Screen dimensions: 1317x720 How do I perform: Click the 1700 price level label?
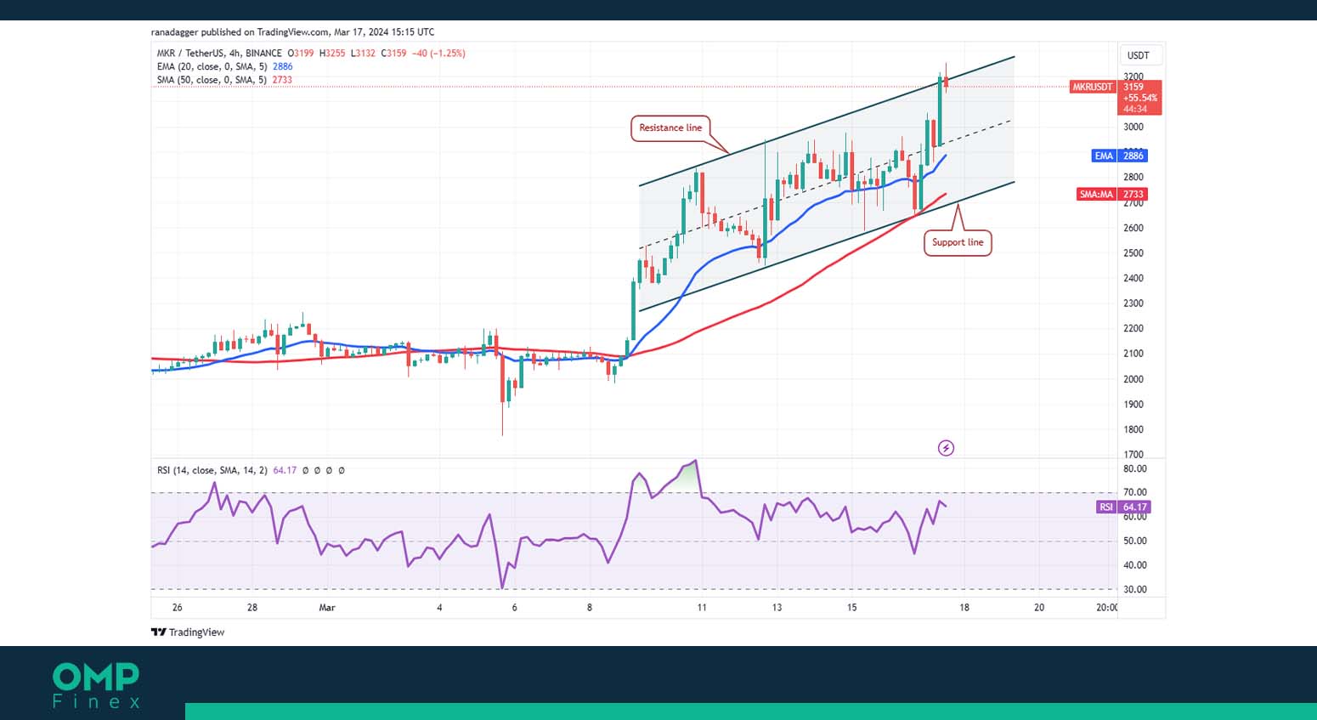pyautogui.click(x=1133, y=454)
